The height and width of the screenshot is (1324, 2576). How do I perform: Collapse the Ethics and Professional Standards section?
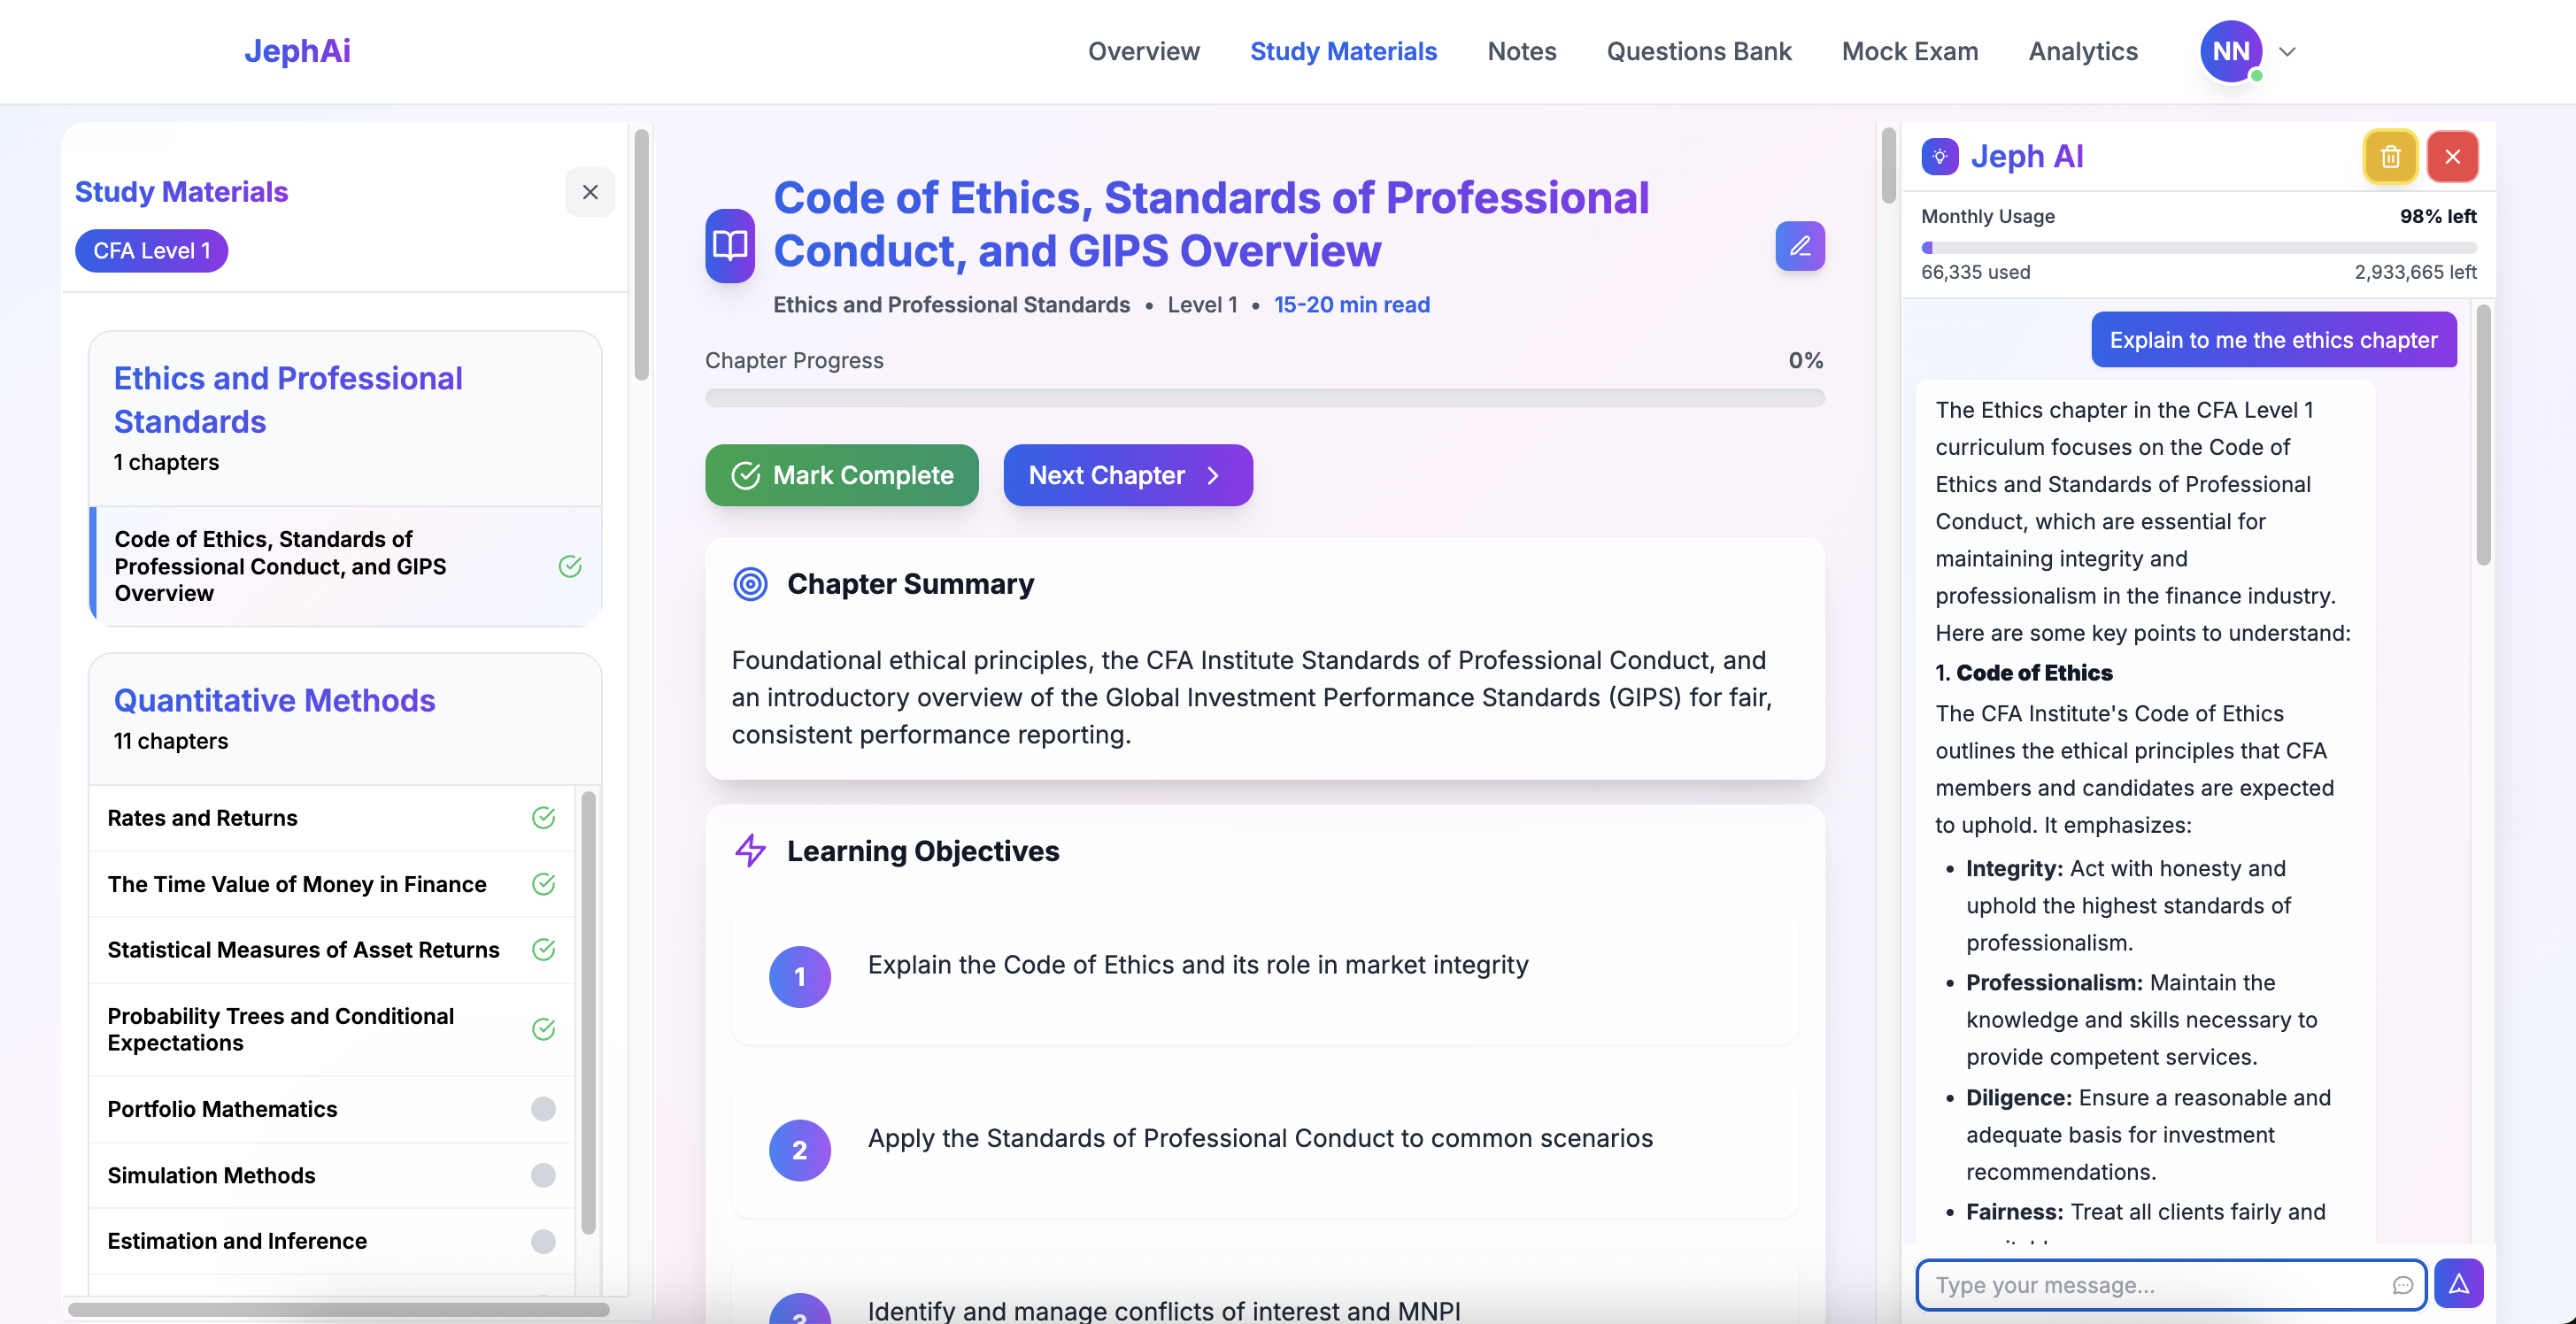click(x=288, y=400)
